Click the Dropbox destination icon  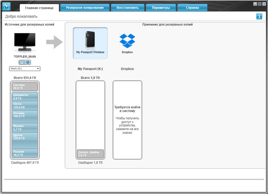point(127,42)
